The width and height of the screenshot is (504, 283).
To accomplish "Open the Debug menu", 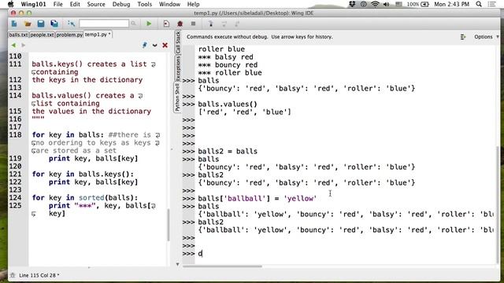I will (121, 4).
